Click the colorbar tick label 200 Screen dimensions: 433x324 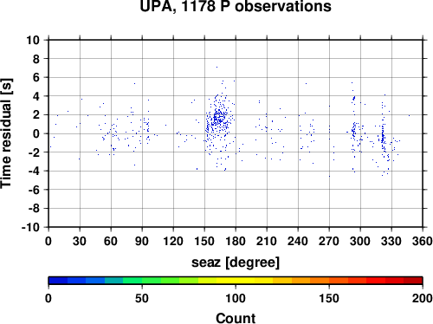[423, 298]
